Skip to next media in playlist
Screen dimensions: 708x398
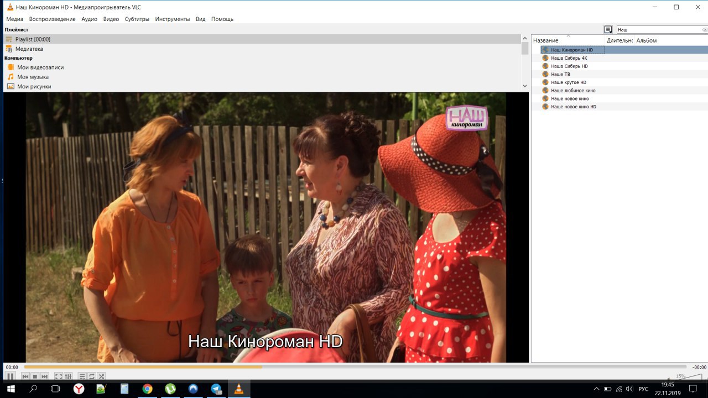tap(45, 376)
